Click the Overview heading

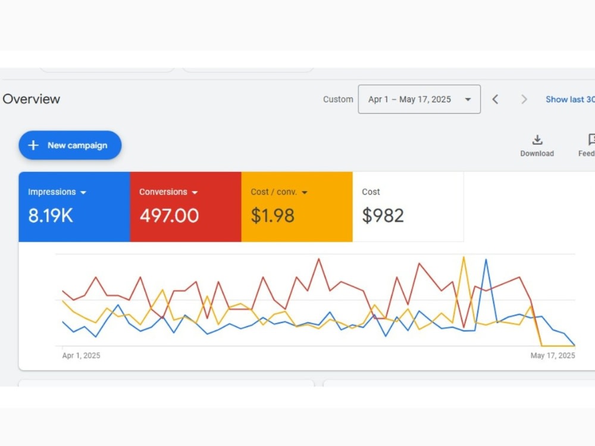pyautogui.click(x=32, y=99)
